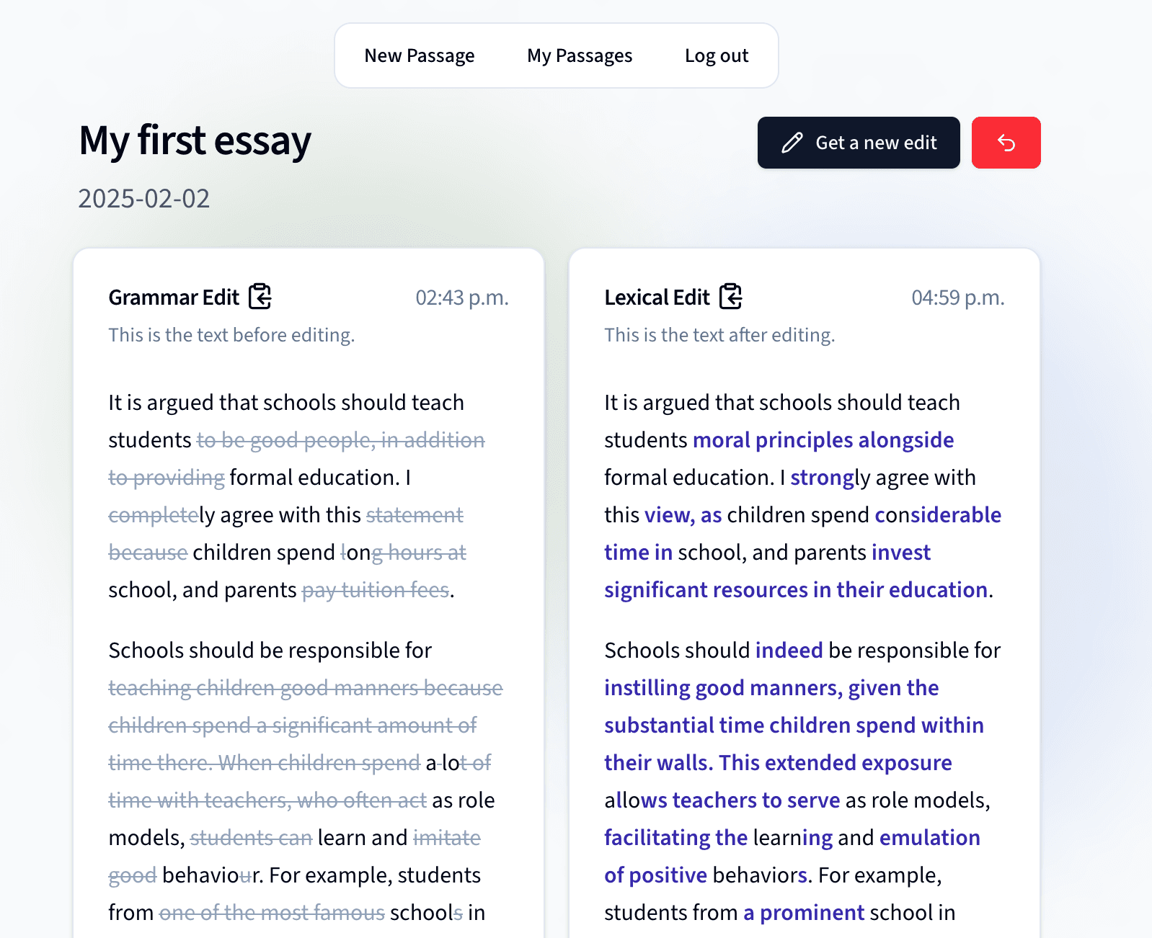Click the 02:43 p.m. timestamp
The height and width of the screenshot is (938, 1152).
coord(461,298)
